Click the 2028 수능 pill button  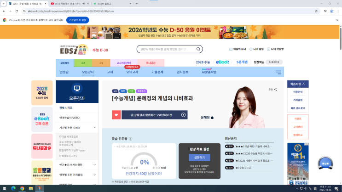click(203, 62)
